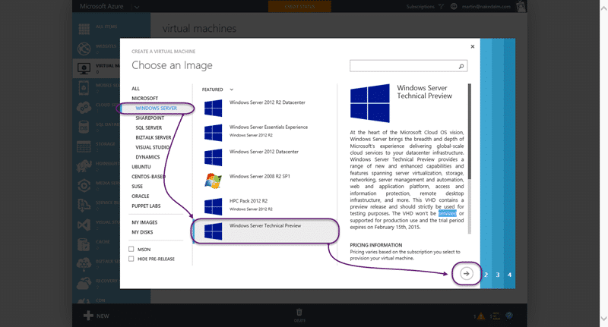Click the Subscriptions link in top bar
The image size is (608, 327).
point(420,7)
